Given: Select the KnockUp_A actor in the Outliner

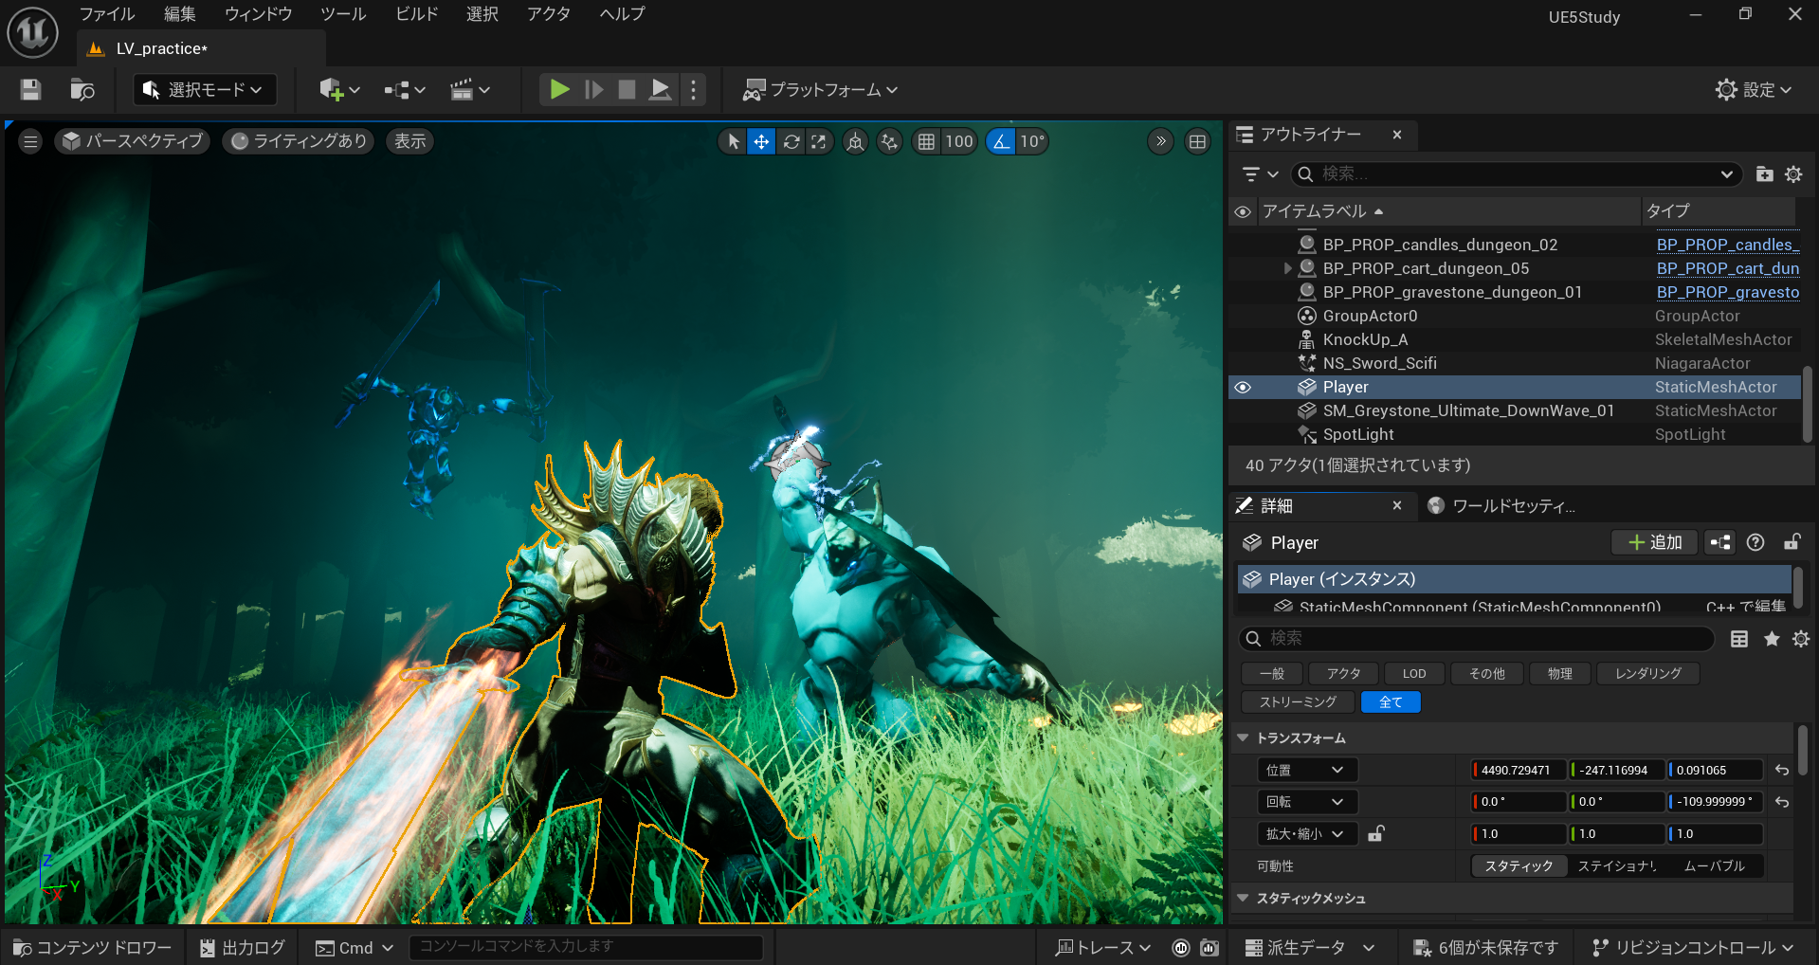Looking at the screenshot, I should [1365, 339].
